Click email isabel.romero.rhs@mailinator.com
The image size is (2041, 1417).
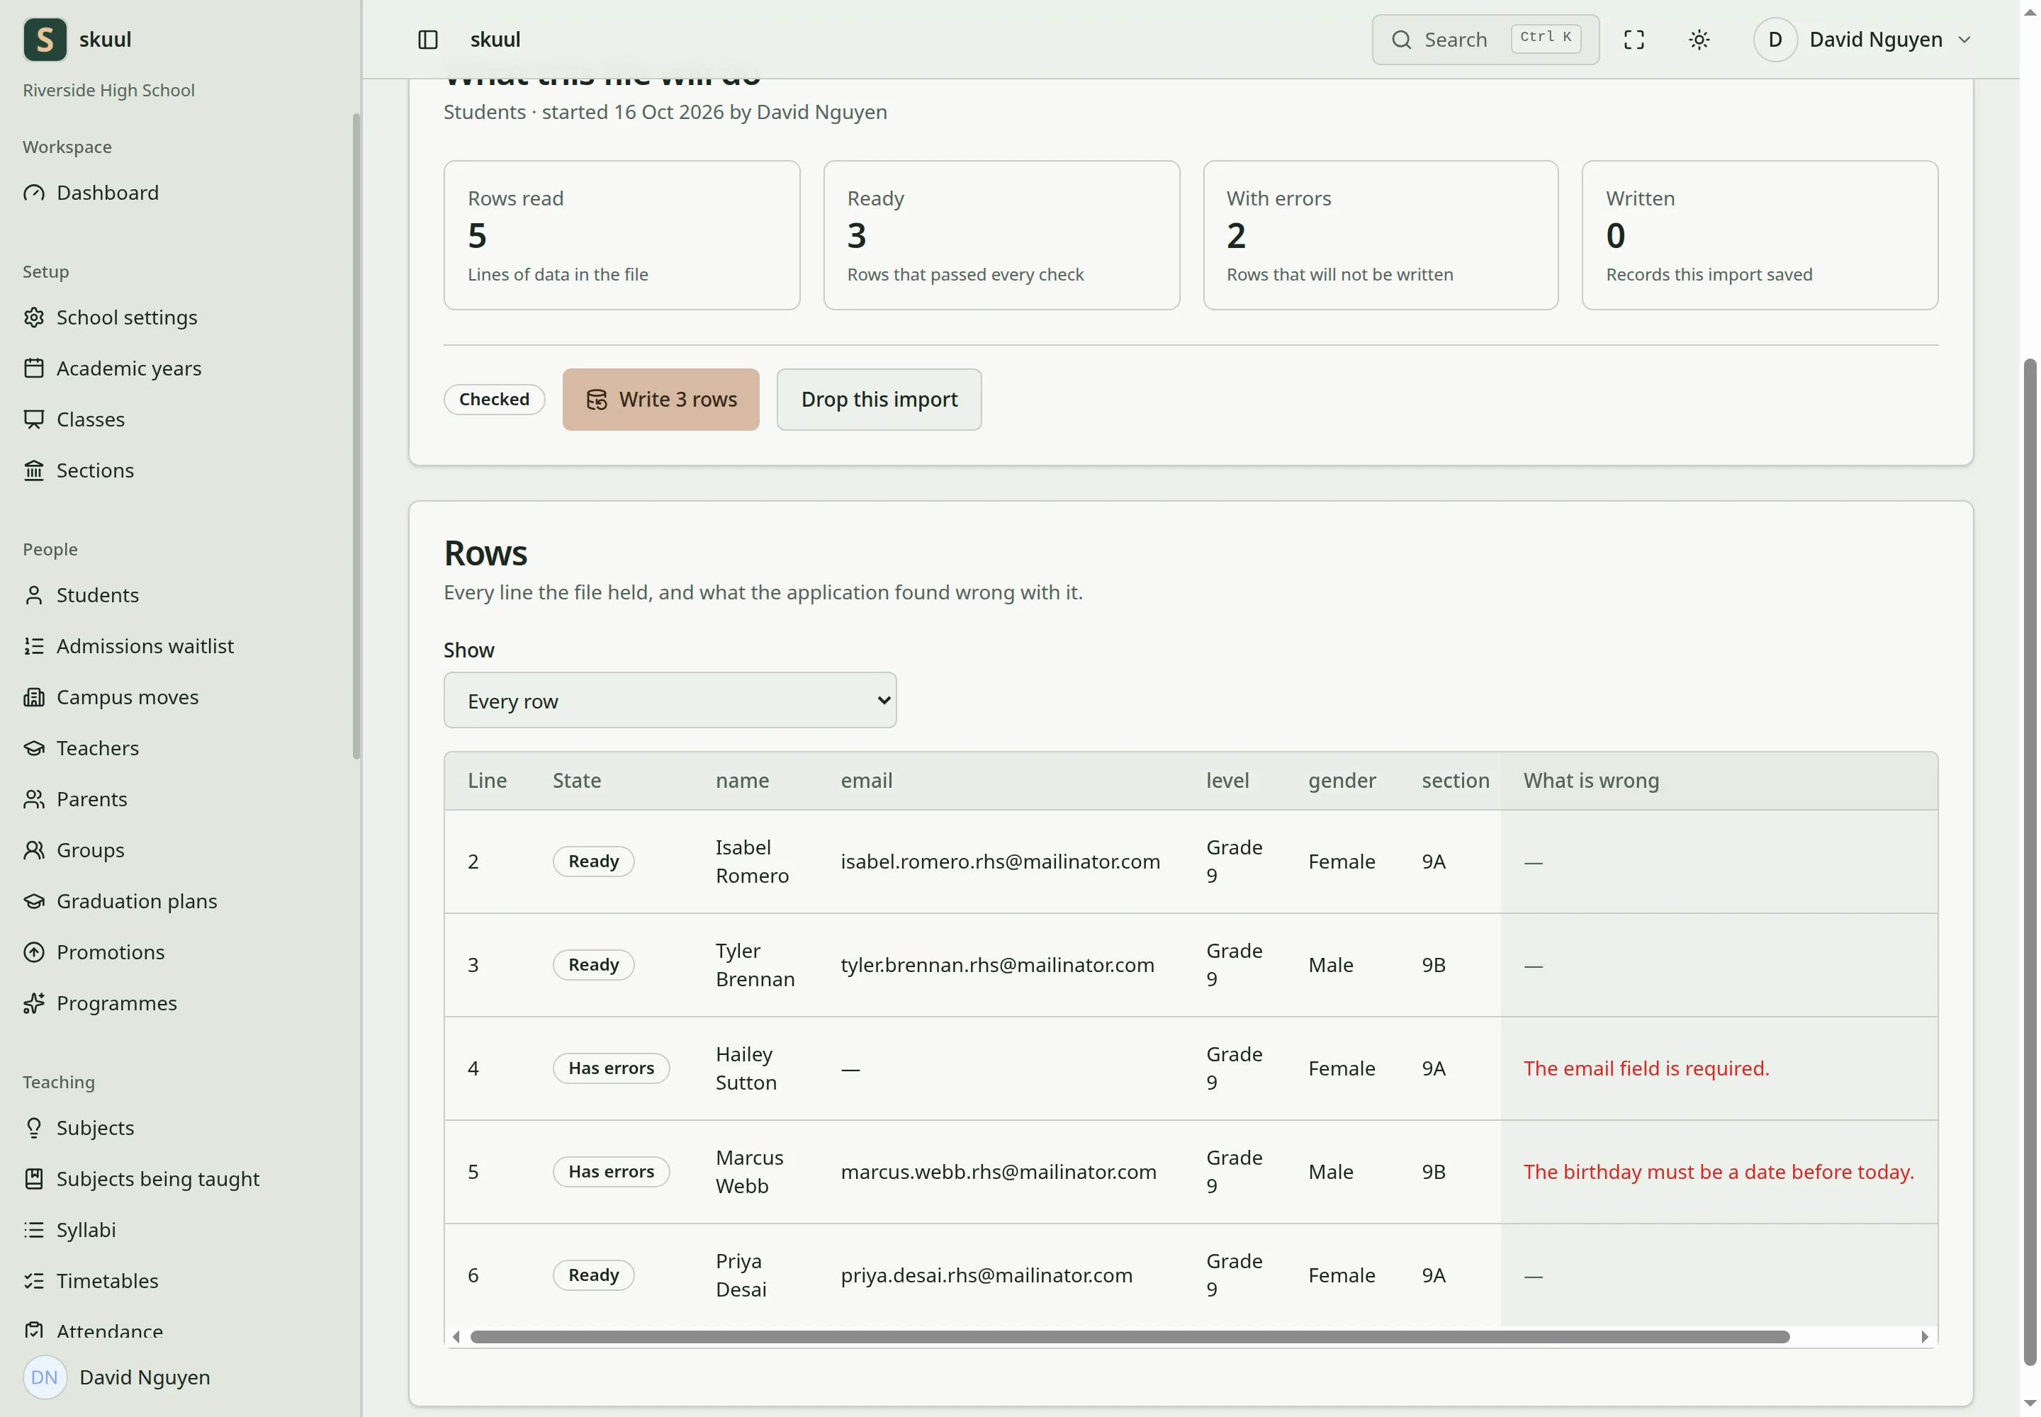pyautogui.click(x=1000, y=862)
